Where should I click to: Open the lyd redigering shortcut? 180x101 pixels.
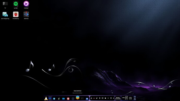(5, 15)
